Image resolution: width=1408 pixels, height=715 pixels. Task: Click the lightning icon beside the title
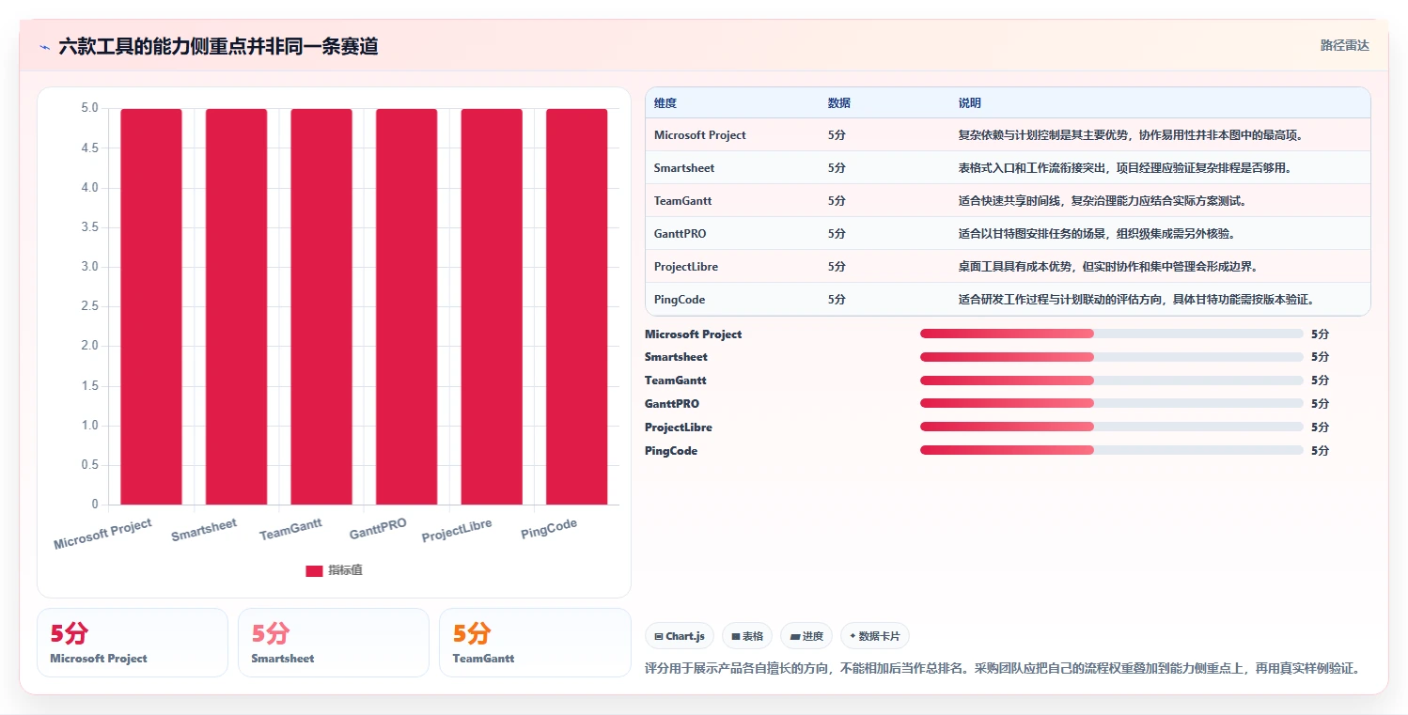click(x=44, y=46)
